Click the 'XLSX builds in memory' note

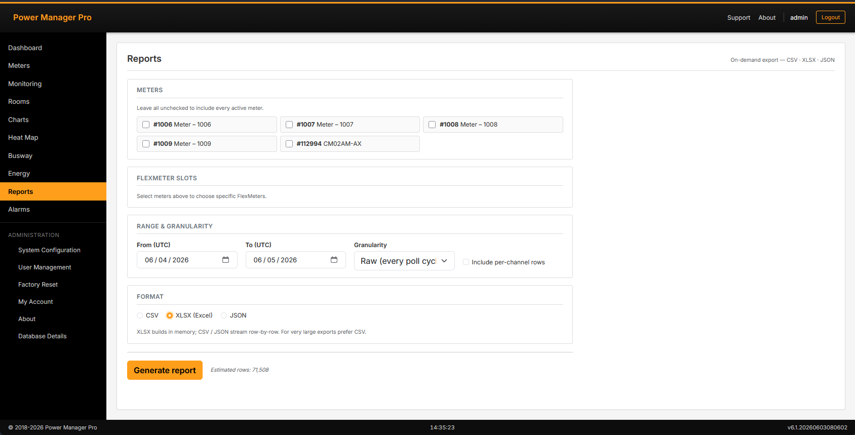pos(251,332)
